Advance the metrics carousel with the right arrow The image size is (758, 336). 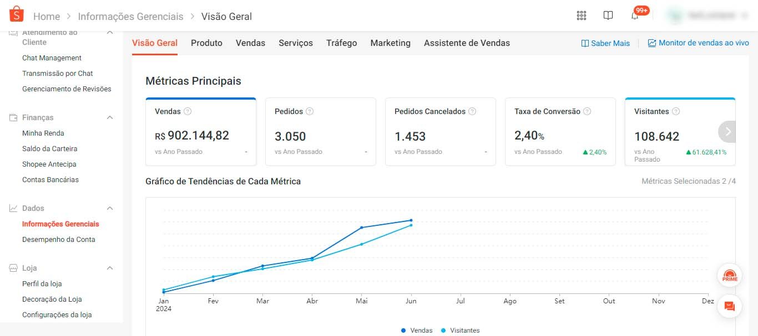pos(727,132)
